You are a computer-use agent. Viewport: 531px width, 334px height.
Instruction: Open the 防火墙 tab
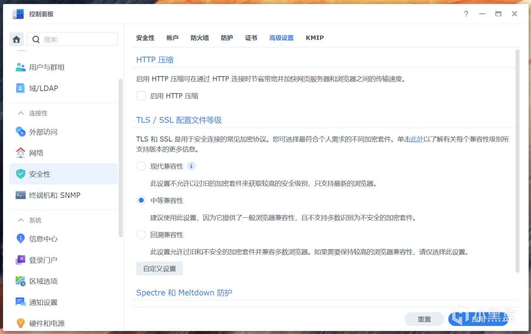pos(200,38)
